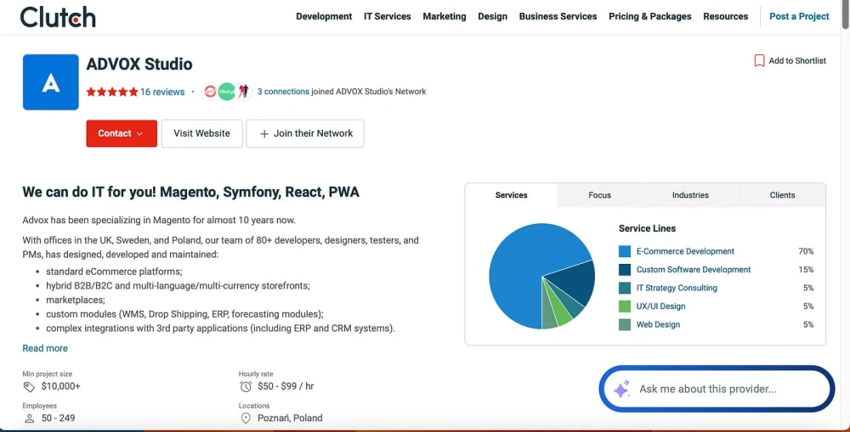Expand the Contact dropdown chevron
This screenshot has width=850, height=432.
pos(140,134)
